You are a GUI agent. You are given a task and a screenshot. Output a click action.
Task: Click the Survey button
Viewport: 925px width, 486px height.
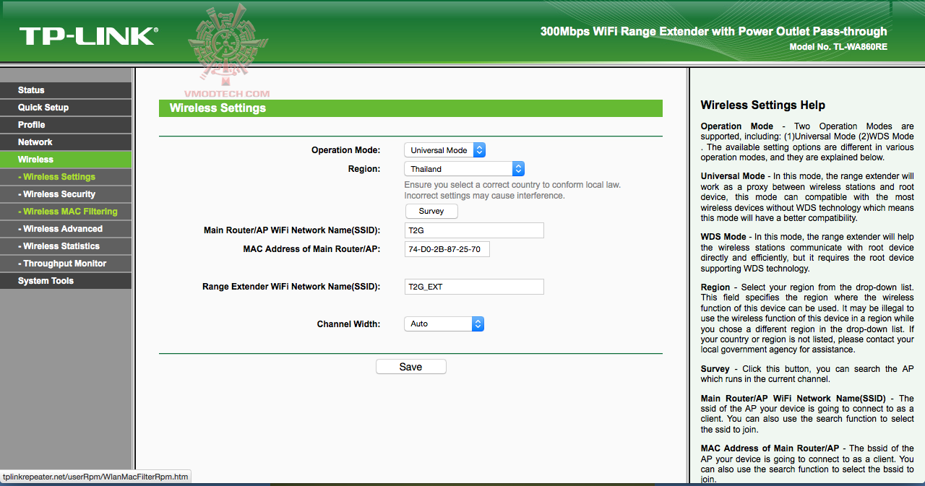click(x=431, y=212)
